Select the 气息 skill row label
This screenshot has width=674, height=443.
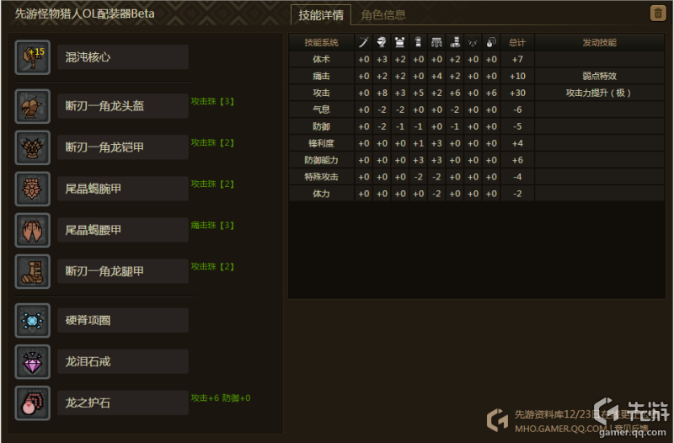point(322,109)
